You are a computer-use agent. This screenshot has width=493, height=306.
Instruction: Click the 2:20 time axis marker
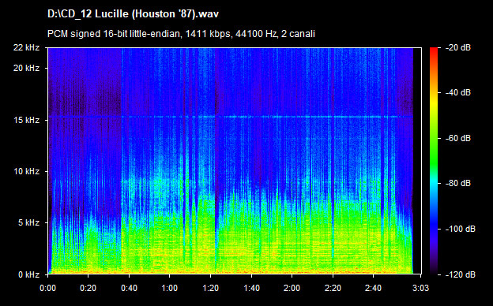[x=333, y=288]
